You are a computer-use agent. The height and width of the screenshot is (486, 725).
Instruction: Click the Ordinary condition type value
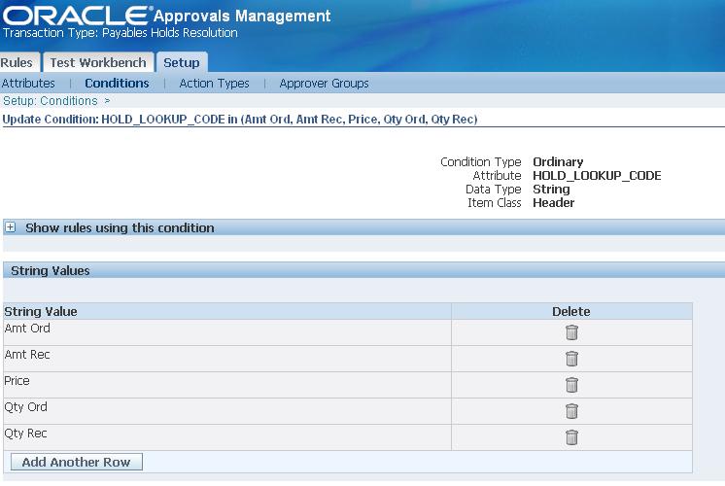[x=558, y=162]
